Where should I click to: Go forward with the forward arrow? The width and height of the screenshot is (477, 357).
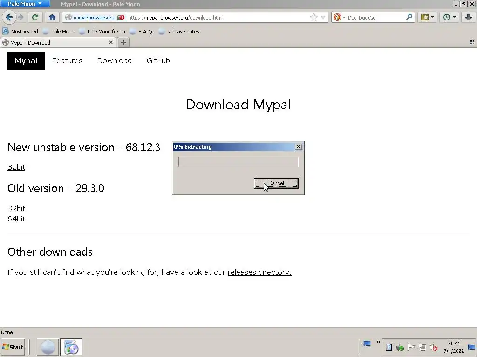coord(20,17)
